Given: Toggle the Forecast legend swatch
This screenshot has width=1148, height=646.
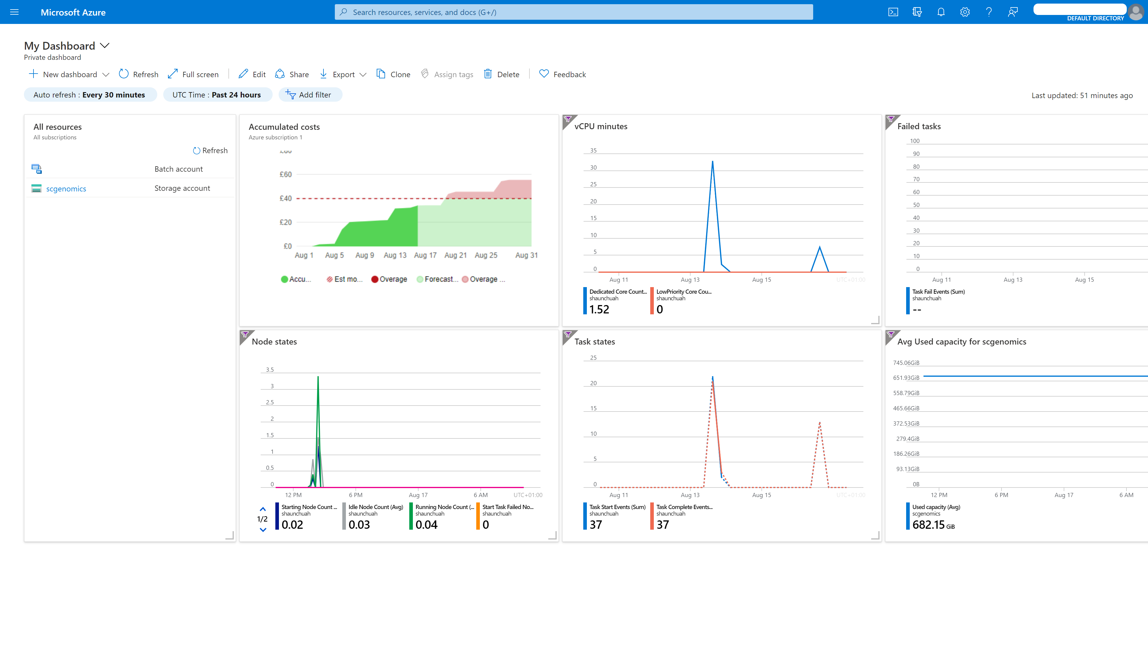Looking at the screenshot, I should coord(420,280).
